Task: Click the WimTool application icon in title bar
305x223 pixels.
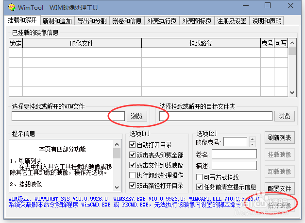Action: [x=12, y=7]
